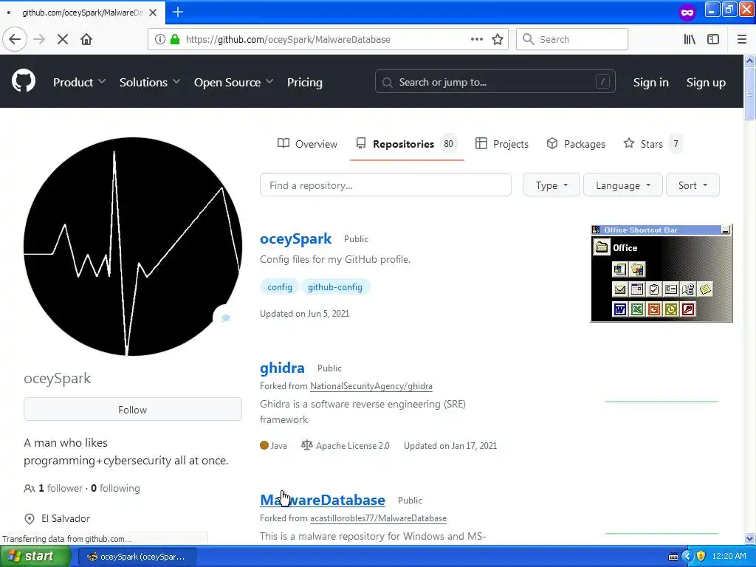The image size is (756, 567).
Task: Click the keyboard icon in system tray
Action: [x=673, y=557]
